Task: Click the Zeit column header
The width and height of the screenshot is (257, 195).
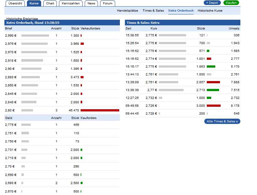Action: pyautogui.click(x=128, y=28)
